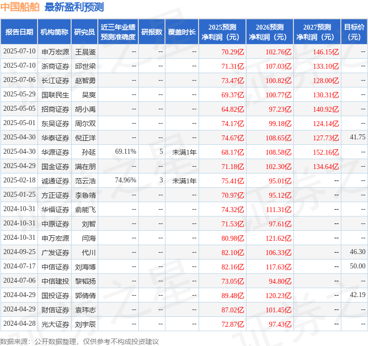
Task: Select researcher 王晨鉴
Action: (x=85, y=52)
